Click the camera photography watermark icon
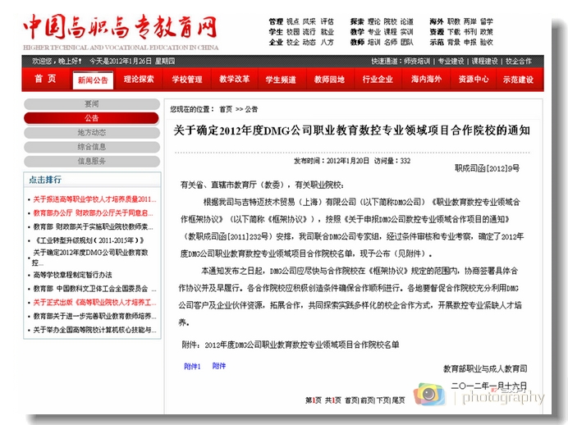This screenshot has height=425, width=568. click(428, 395)
